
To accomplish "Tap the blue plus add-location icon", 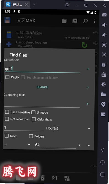I will (x=9, y=44).
